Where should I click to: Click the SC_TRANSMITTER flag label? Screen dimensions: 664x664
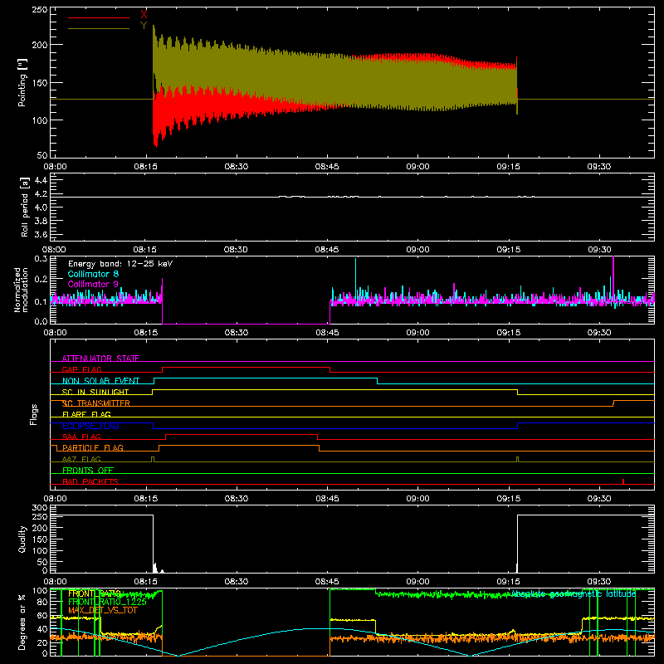(96, 403)
